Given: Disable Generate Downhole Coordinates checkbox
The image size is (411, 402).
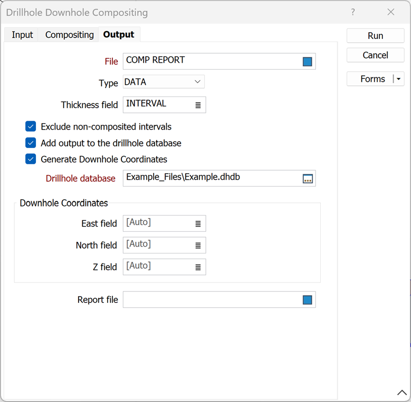Looking at the screenshot, I should point(31,159).
